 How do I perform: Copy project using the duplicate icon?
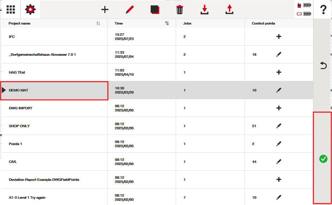tap(155, 9)
